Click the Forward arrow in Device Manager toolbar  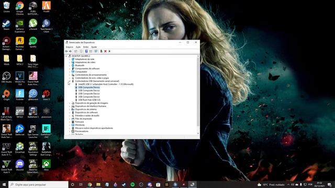coord(70,51)
